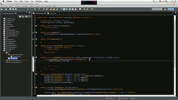Expand the RandomCase project node
The height and width of the screenshot is (100, 178).
point(2,39)
